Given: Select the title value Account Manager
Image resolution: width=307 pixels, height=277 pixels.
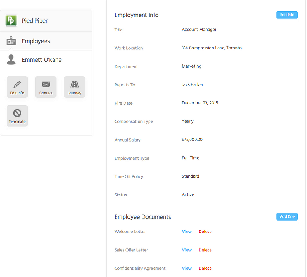Looking at the screenshot, I should pyautogui.click(x=199, y=30).
